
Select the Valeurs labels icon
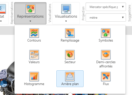click(34, 55)
